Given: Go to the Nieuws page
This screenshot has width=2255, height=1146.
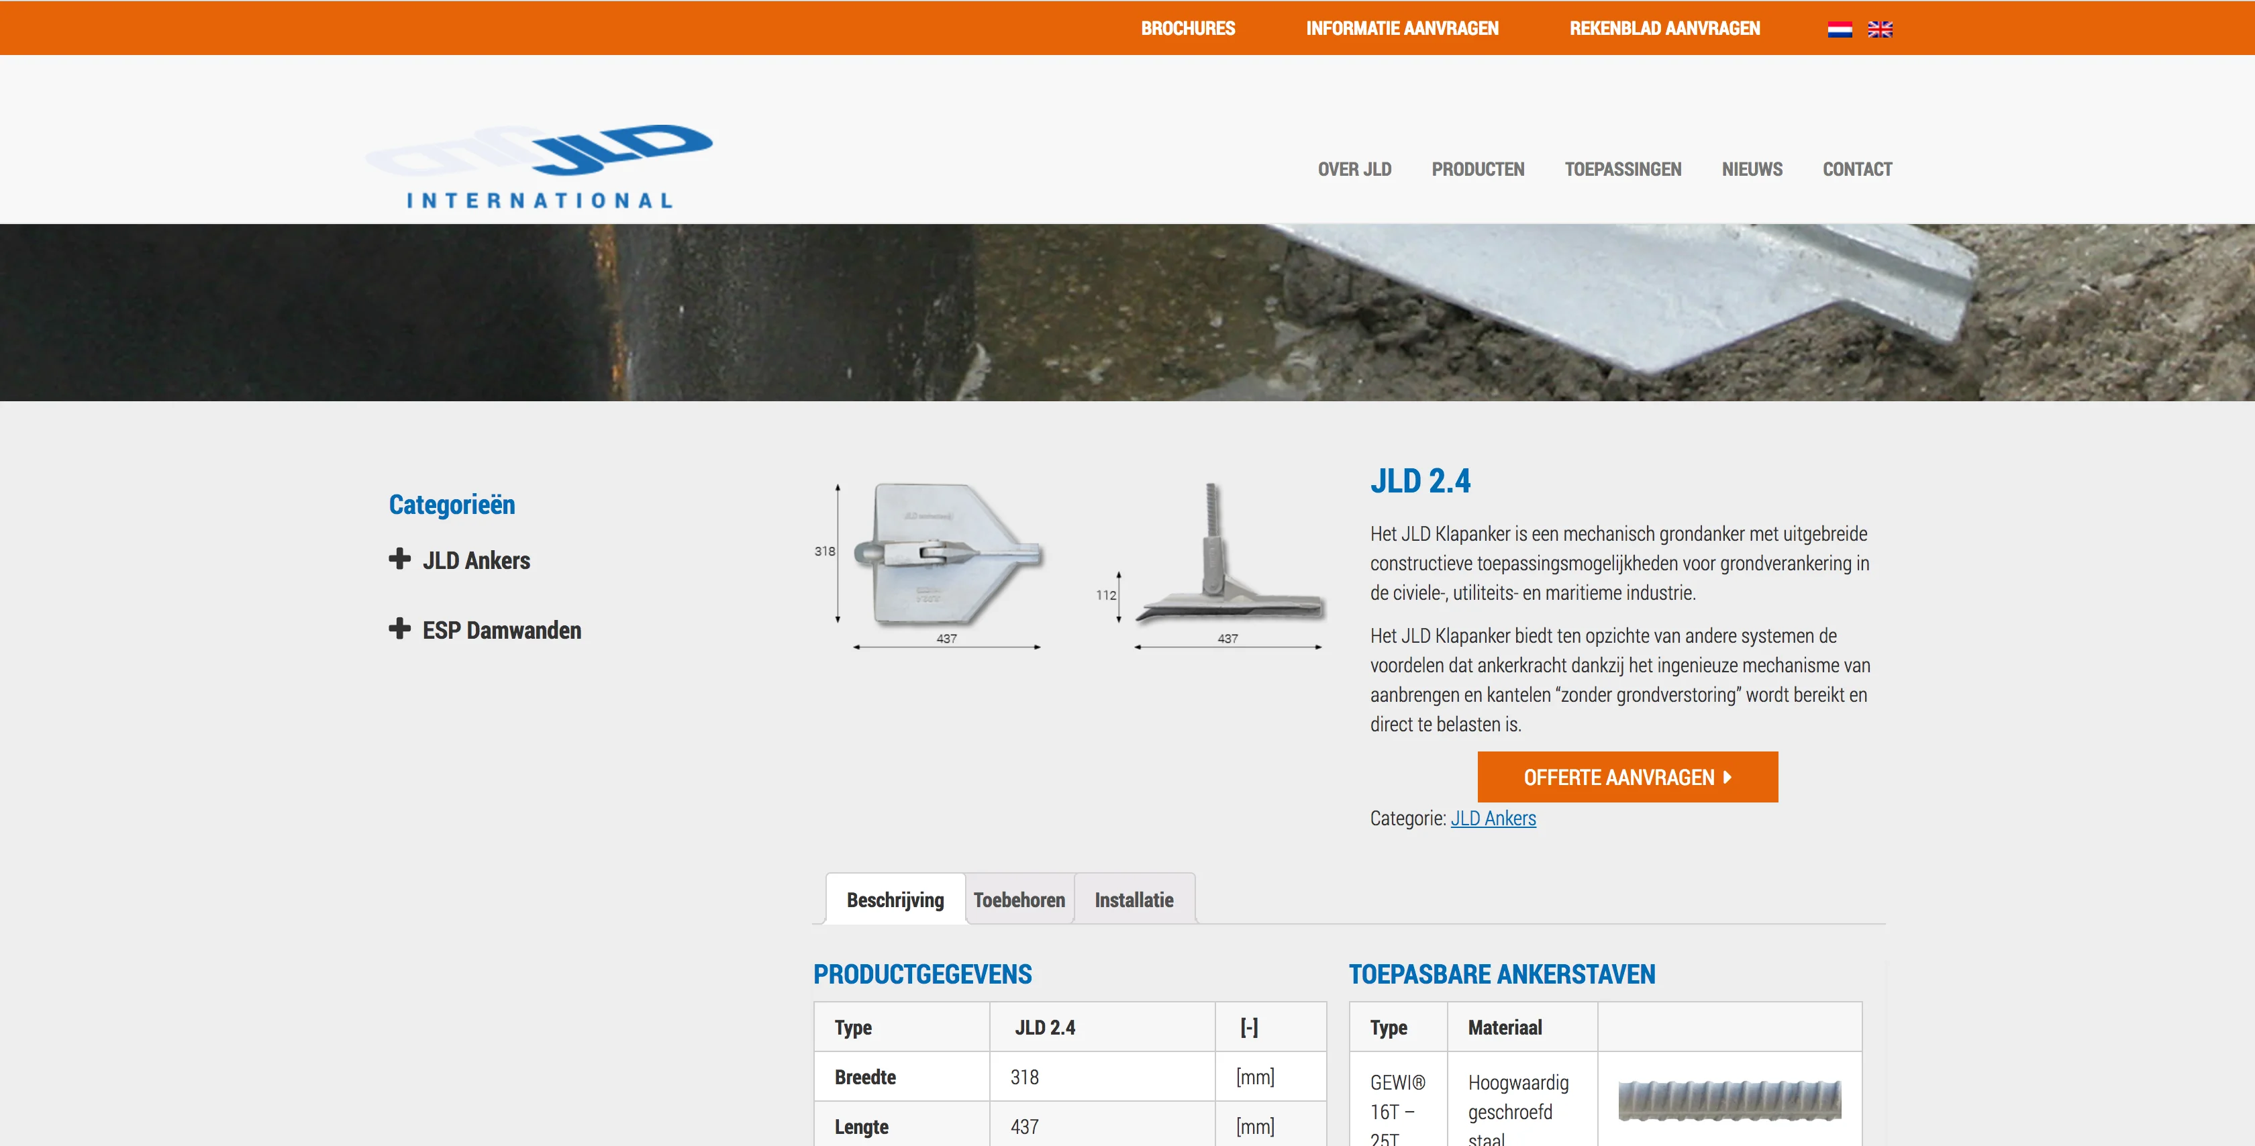Looking at the screenshot, I should [1752, 169].
